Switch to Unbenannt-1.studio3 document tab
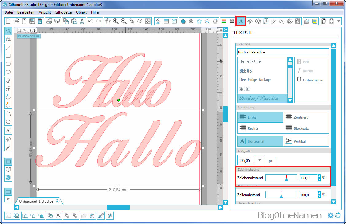346x224 pixels. tap(36, 201)
